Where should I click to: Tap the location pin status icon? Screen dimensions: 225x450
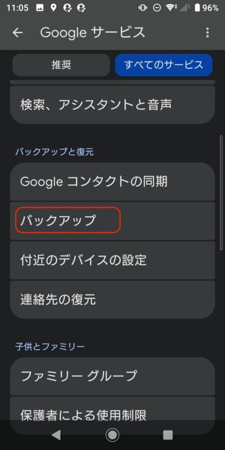(54, 8)
